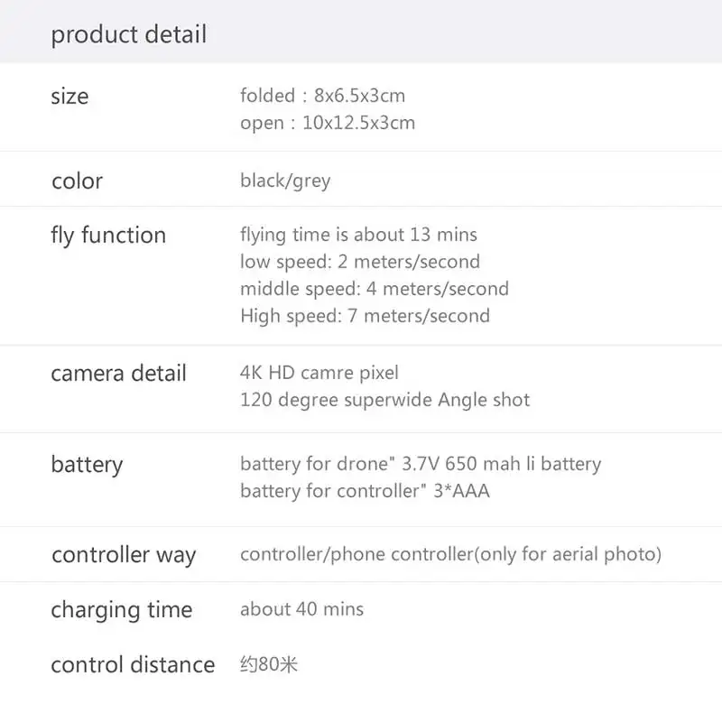Viewport: 722px width, 722px height.
Task: Select the "fly function" row label
Action: [108, 236]
